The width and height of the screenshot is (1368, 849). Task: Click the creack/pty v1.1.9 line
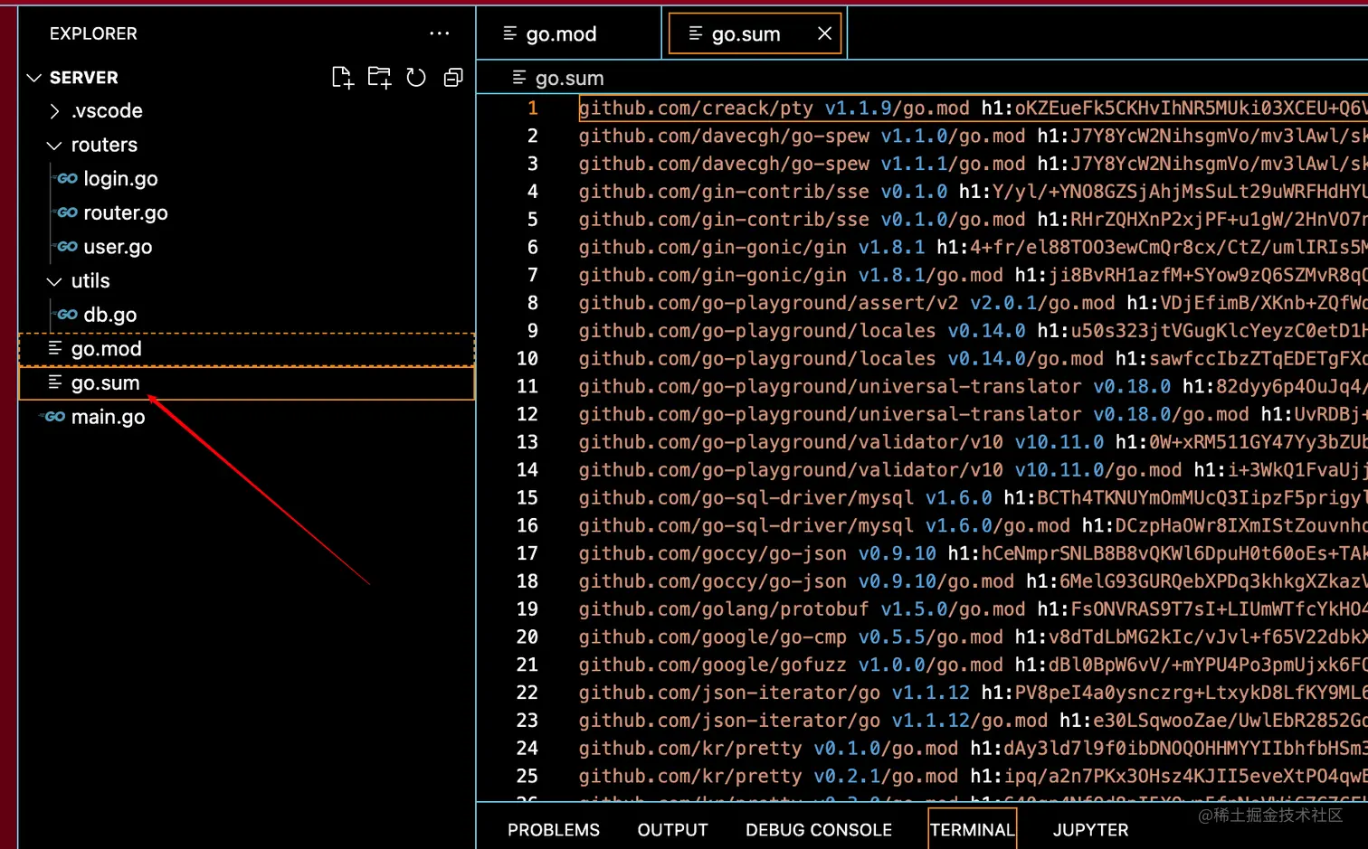pyautogui.click(x=973, y=108)
